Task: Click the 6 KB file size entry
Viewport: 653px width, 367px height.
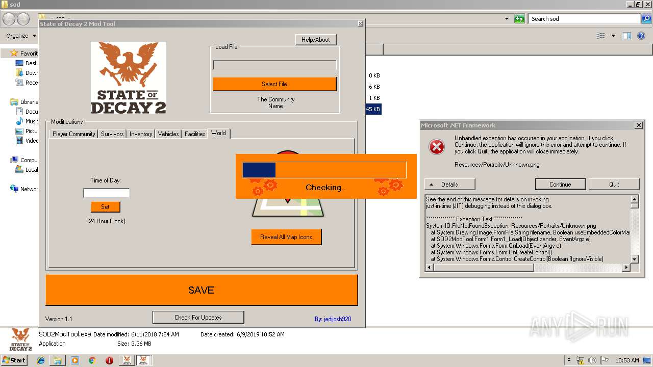Action: click(x=374, y=87)
